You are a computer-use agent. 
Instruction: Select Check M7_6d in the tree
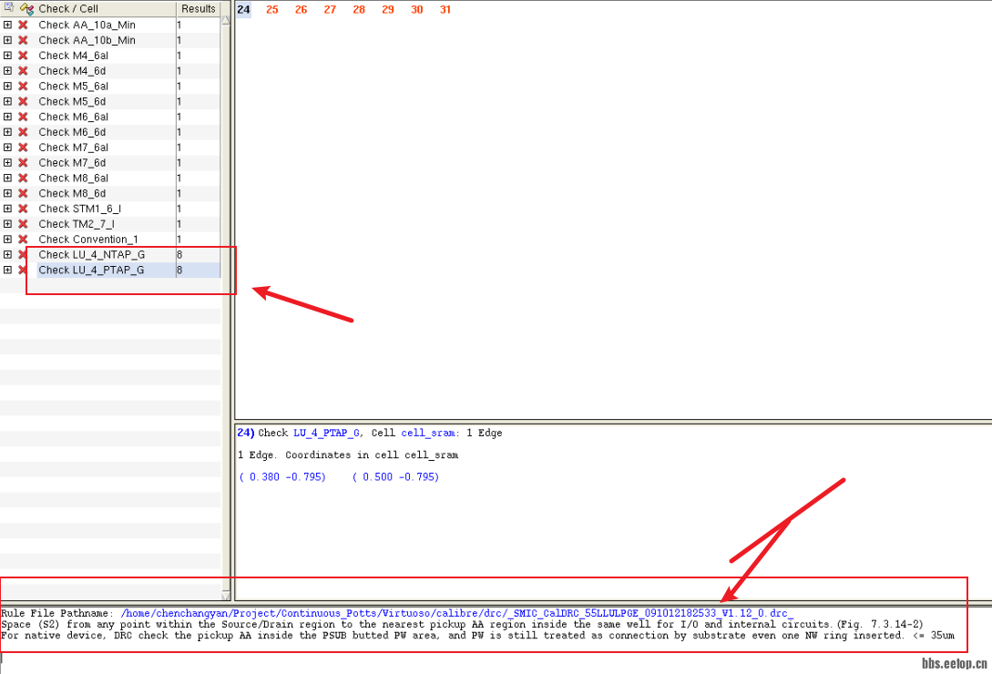tap(72, 163)
